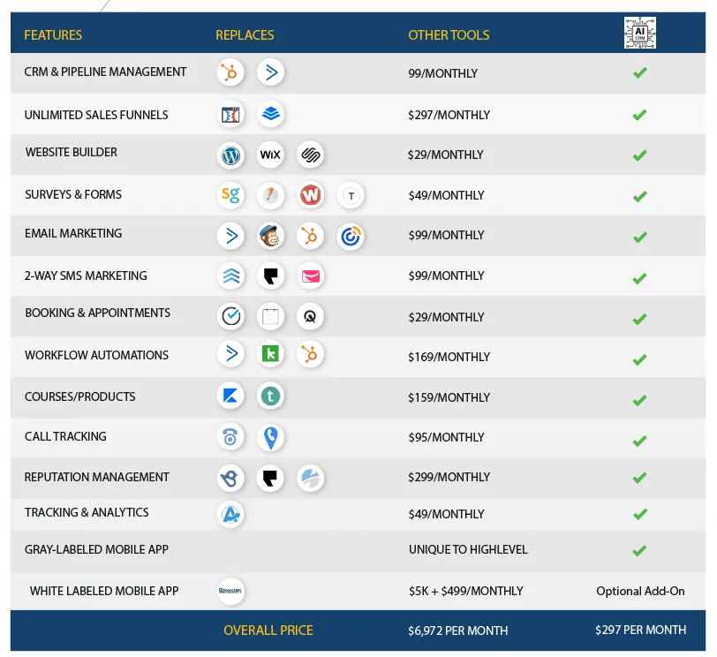The height and width of the screenshot is (657, 717).
Task: Click blue globe icon in Reputation Management row
Action: click(x=311, y=479)
